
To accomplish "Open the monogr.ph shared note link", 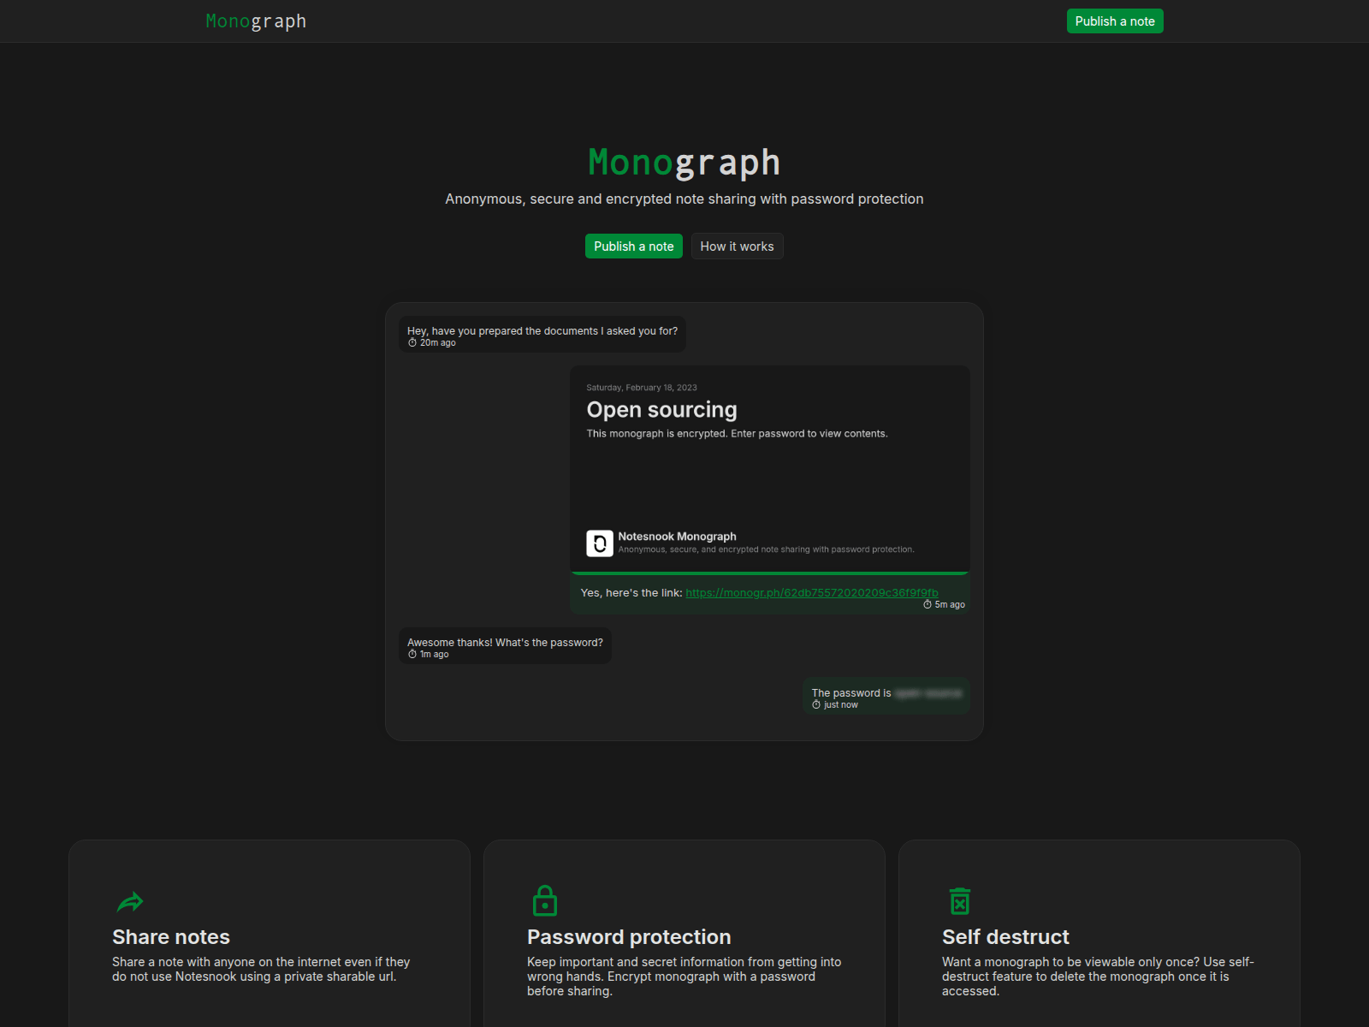I will (812, 592).
